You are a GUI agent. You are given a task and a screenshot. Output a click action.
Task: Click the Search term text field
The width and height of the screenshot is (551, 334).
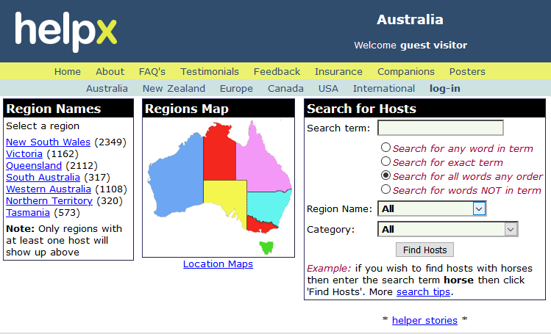(x=440, y=128)
